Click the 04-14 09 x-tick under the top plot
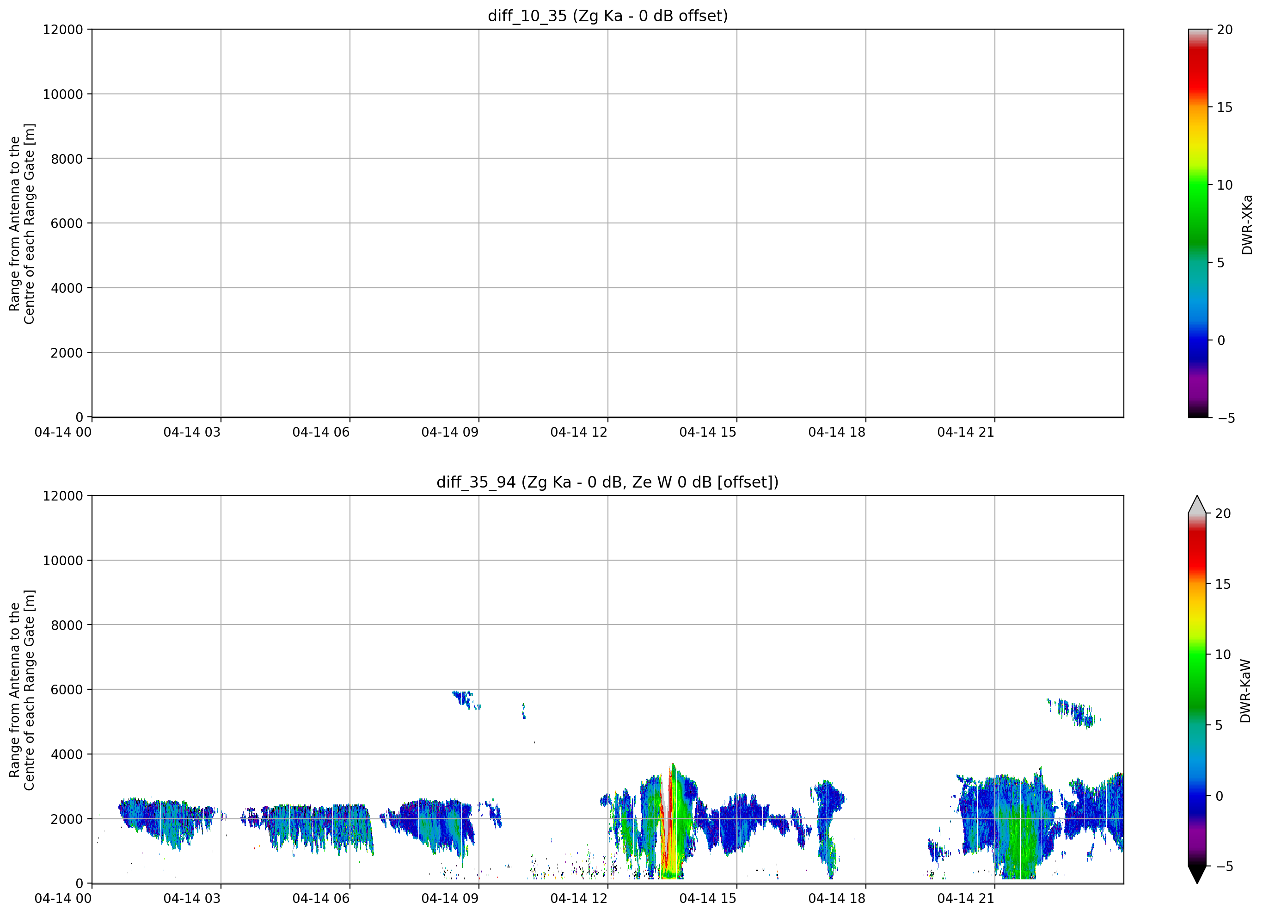This screenshot has width=1263, height=915. [450, 433]
